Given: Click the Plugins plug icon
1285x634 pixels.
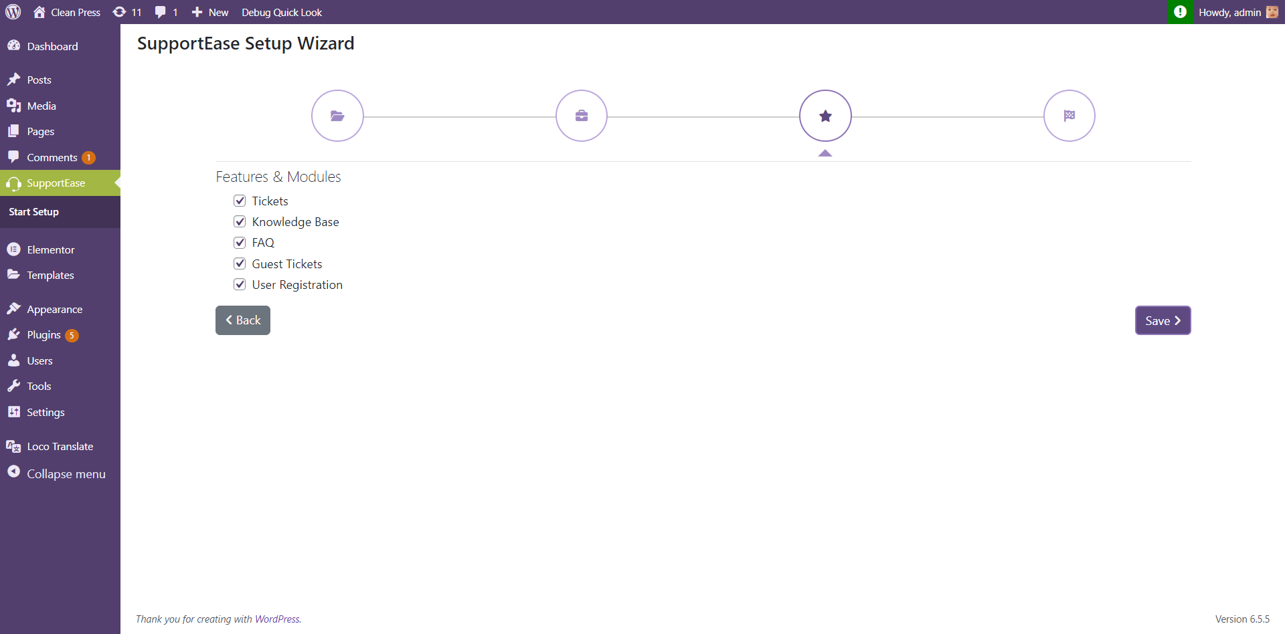Looking at the screenshot, I should [13, 334].
